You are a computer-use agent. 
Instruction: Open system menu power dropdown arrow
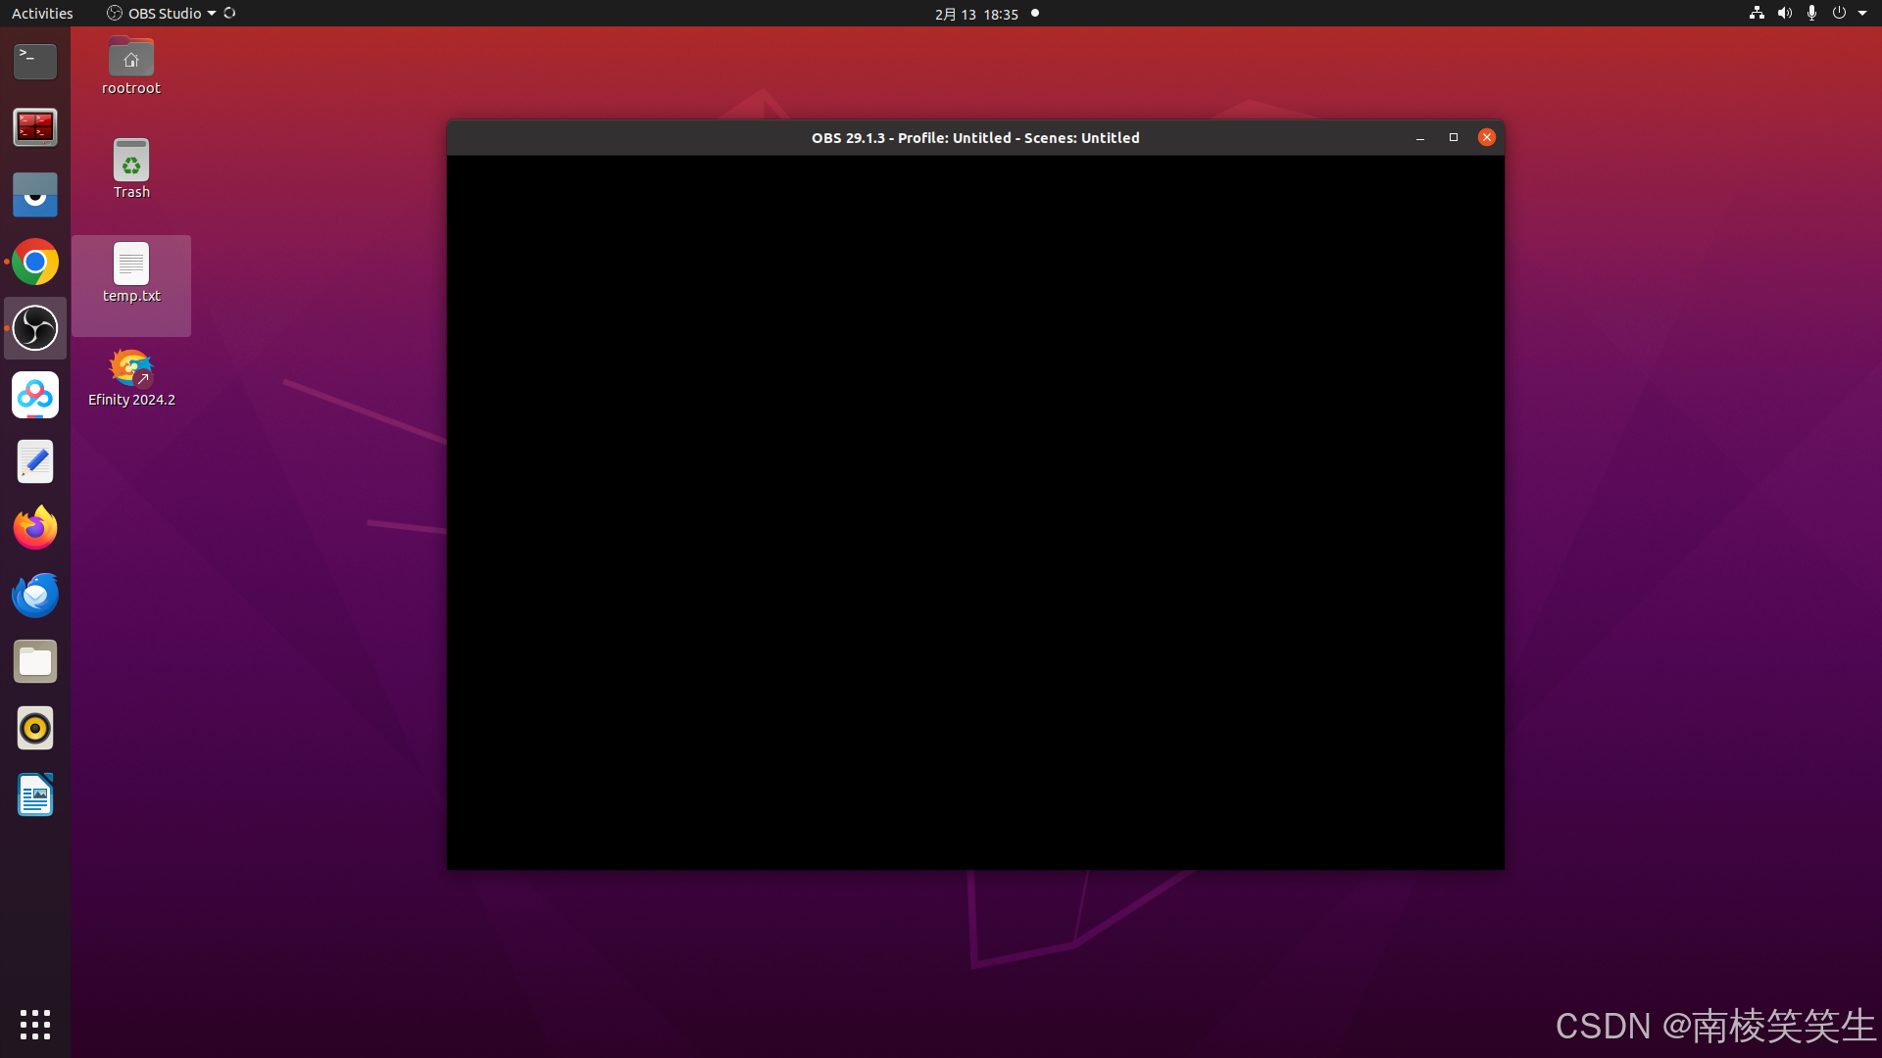click(1862, 14)
